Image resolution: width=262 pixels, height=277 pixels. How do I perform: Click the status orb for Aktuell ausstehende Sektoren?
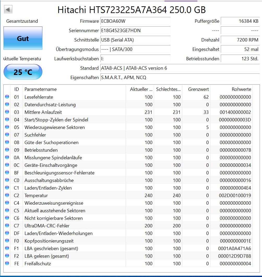click(x=7, y=210)
